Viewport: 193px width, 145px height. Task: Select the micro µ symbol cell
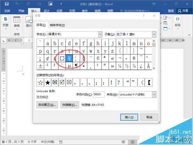pyautogui.click(x=69, y=66)
